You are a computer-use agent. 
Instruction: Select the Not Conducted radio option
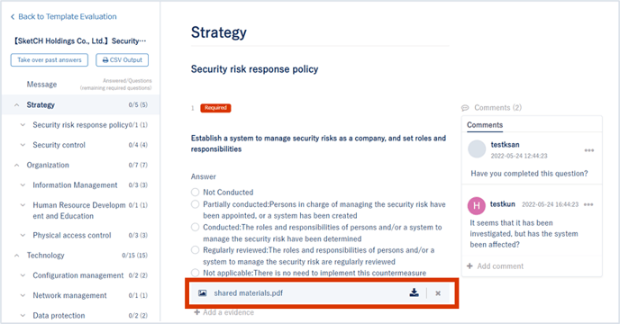point(195,192)
